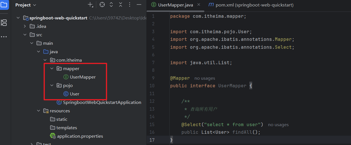This screenshot has height=145, width=351.
Task: Click the application.properties Spring icon
Action: 53,136
